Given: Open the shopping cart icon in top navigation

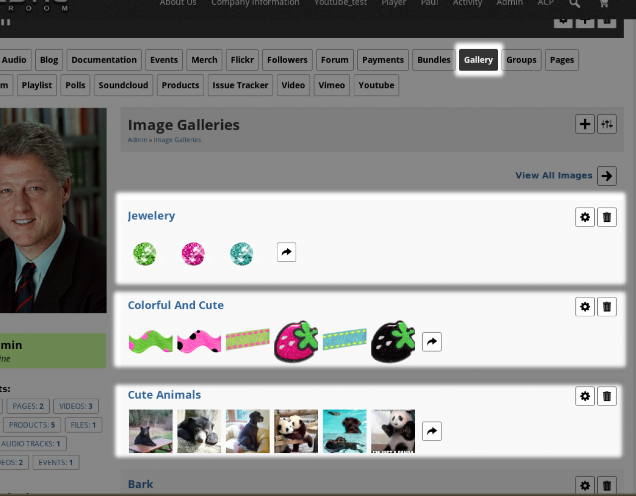Looking at the screenshot, I should pyautogui.click(x=604, y=3).
